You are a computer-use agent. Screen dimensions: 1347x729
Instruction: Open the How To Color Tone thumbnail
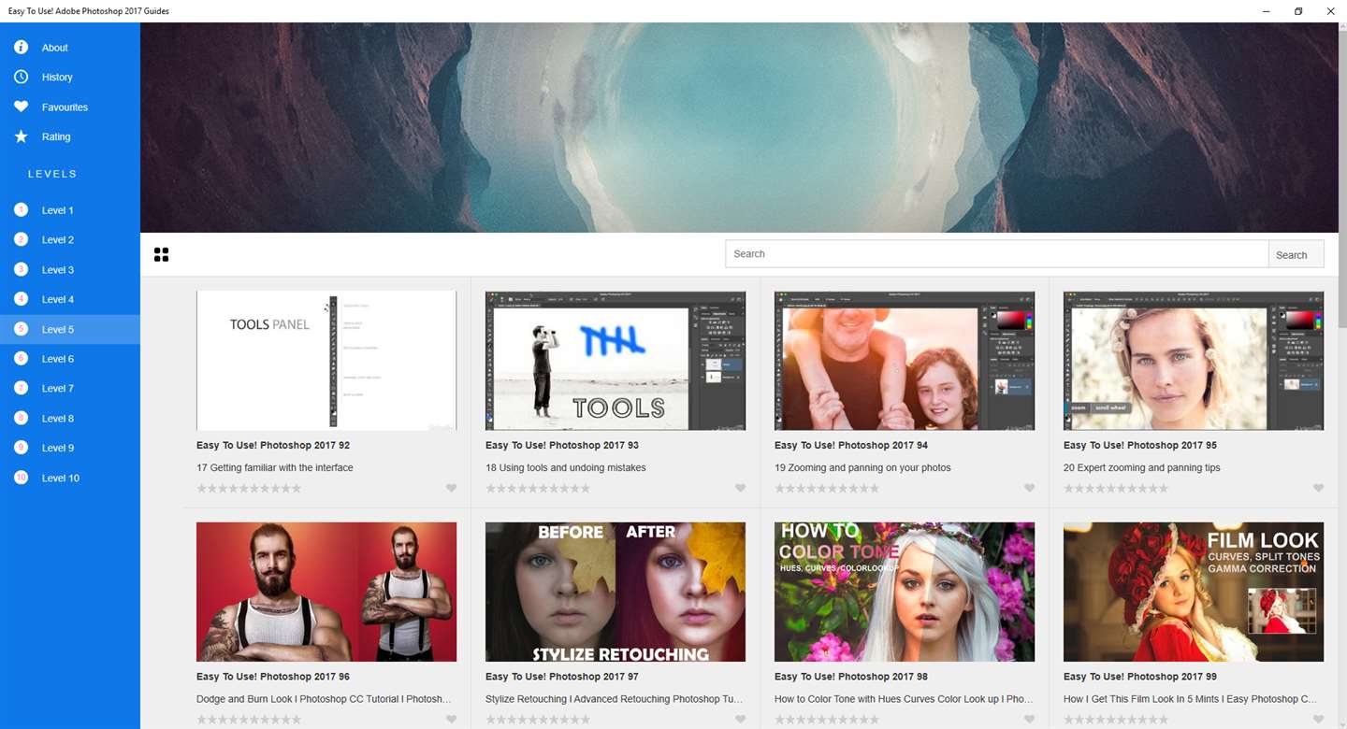pyautogui.click(x=905, y=592)
